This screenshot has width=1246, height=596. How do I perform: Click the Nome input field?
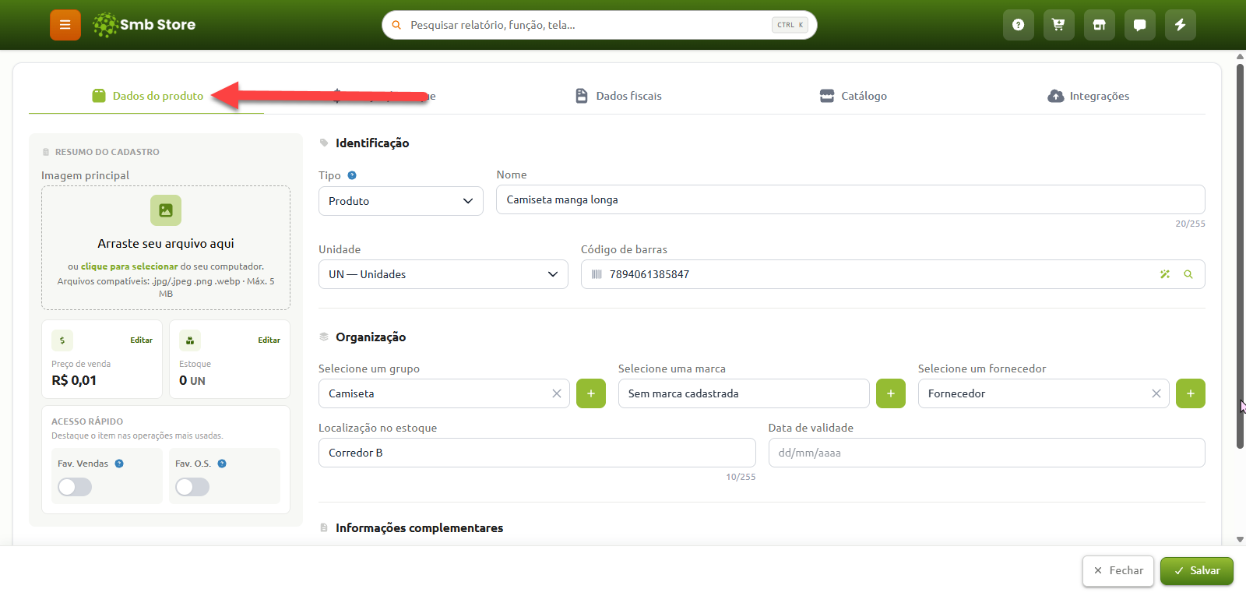(x=850, y=199)
